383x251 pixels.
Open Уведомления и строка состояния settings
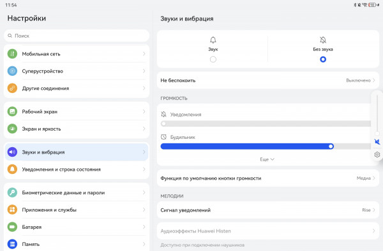point(77,169)
